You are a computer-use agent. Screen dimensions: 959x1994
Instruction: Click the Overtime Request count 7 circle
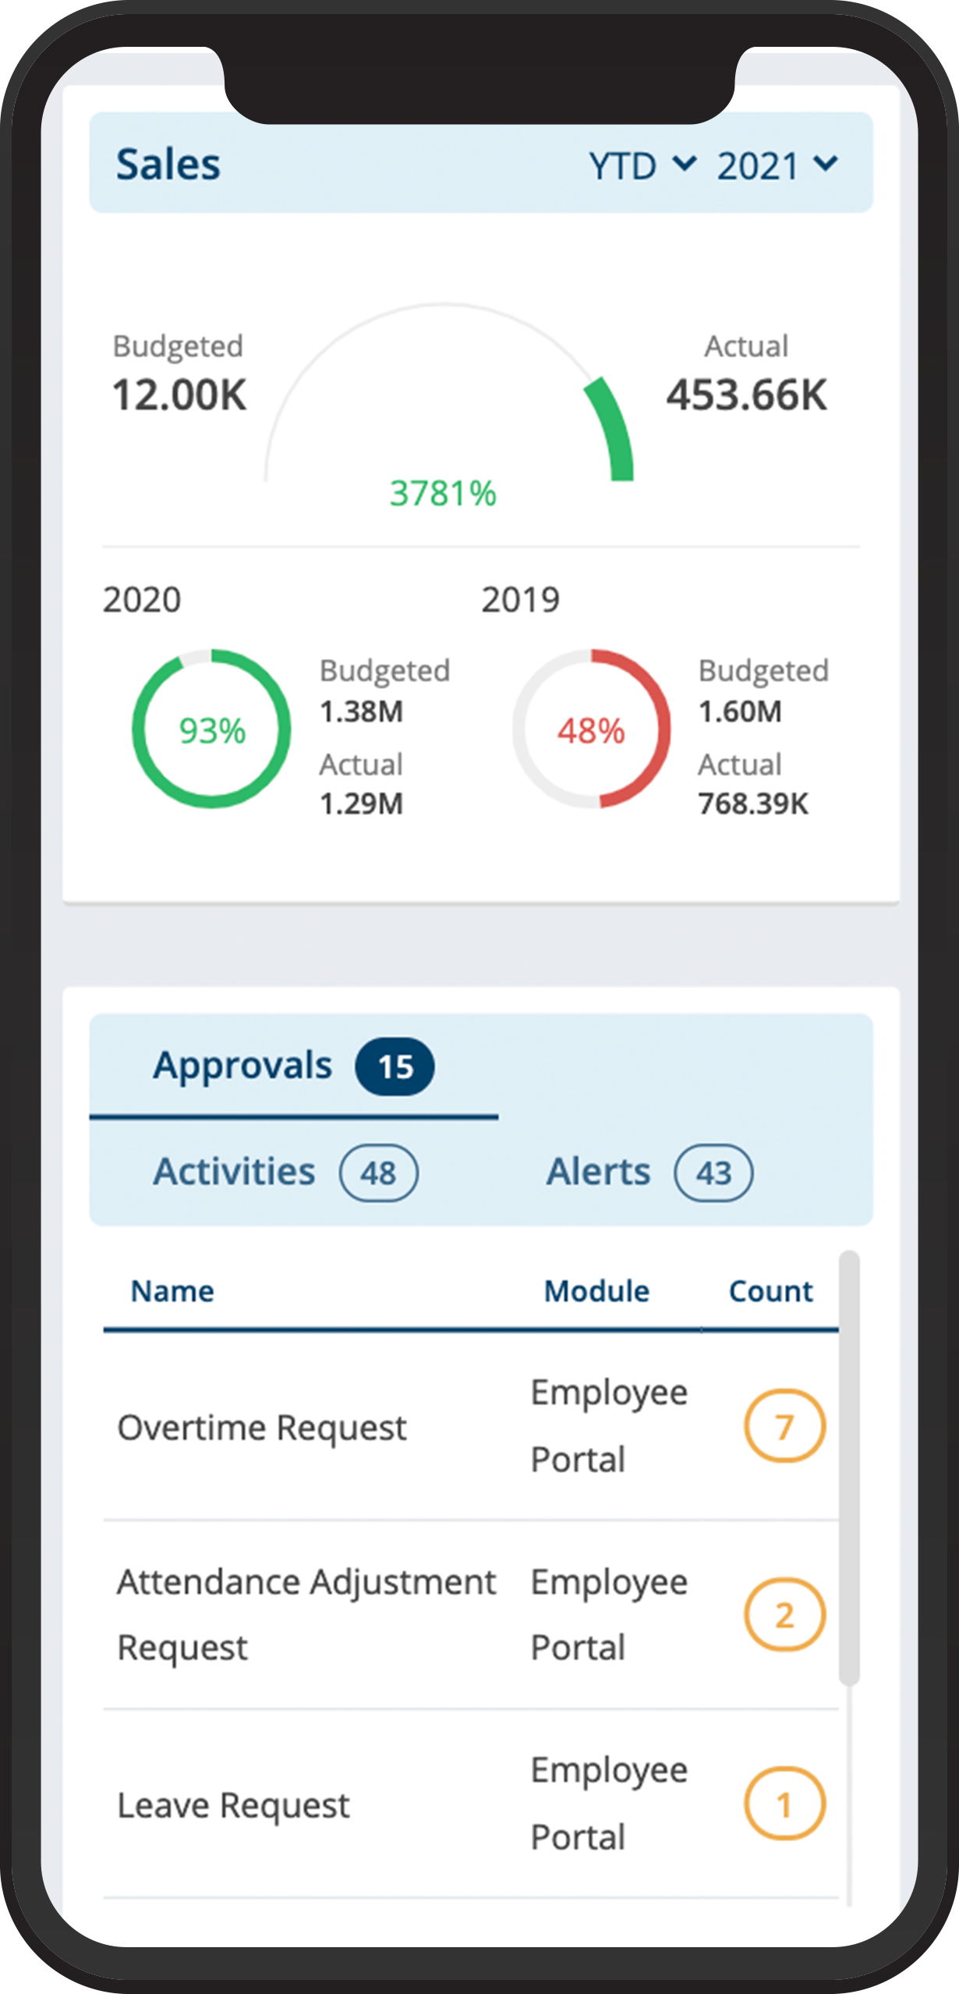[784, 1426]
